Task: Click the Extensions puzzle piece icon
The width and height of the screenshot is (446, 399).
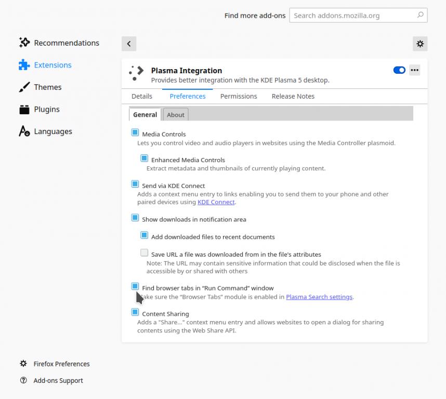Action: point(24,65)
